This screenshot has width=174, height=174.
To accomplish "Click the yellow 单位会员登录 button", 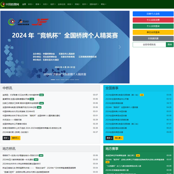I will (153, 32).
